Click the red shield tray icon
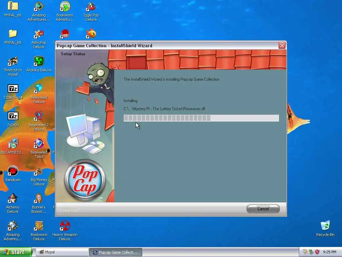The height and width of the screenshot is (257, 342). pos(317,252)
